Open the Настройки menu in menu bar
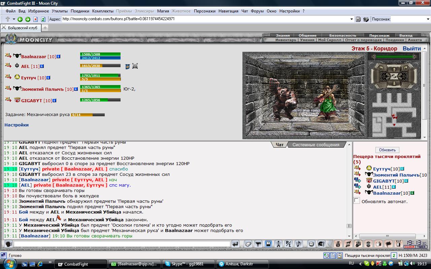The image size is (431, 269). point(289,11)
